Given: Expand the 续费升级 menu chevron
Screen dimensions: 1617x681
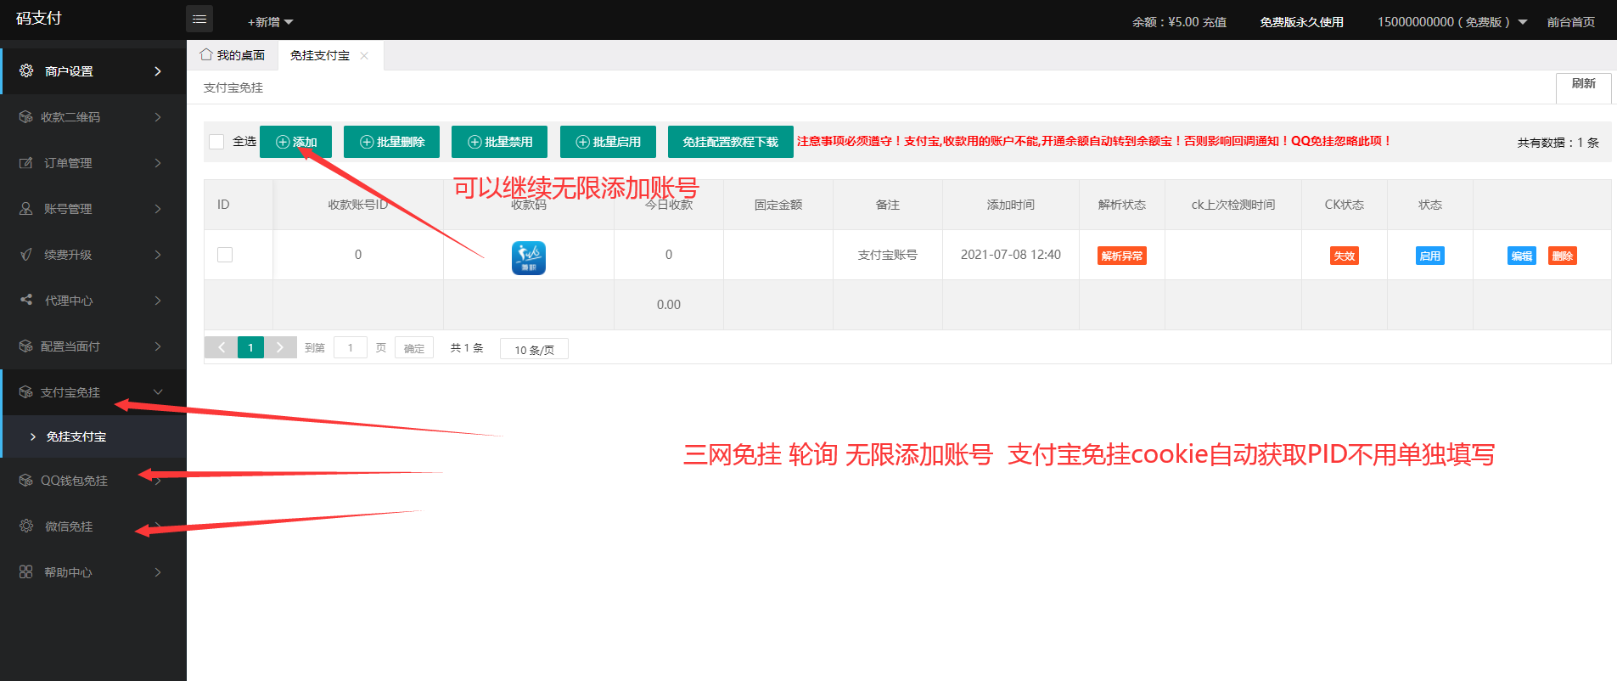Looking at the screenshot, I should (x=158, y=255).
